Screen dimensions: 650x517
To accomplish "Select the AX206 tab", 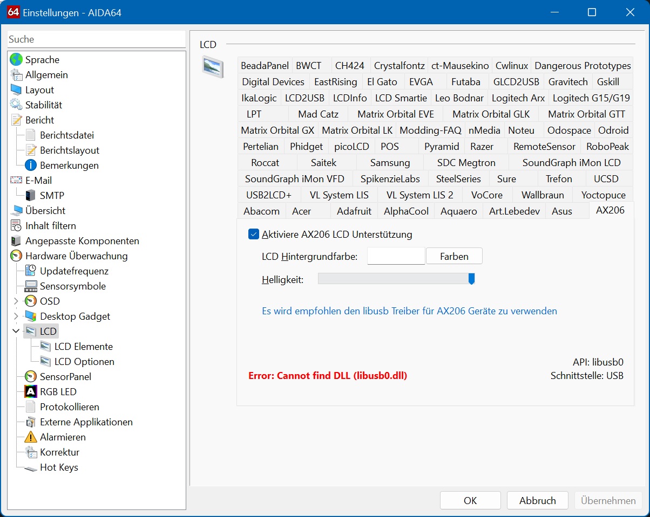I will tap(611, 210).
